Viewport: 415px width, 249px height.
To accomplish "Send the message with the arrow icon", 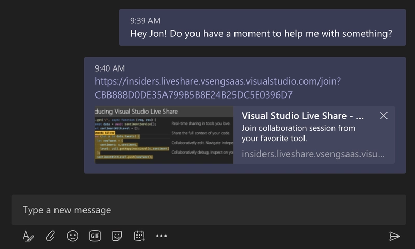I will tap(394, 236).
